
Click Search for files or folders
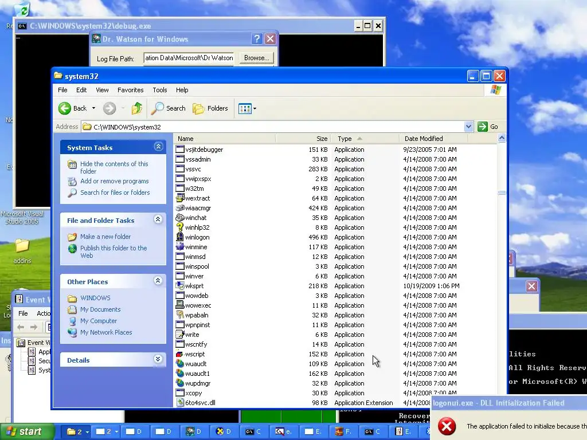tap(115, 192)
